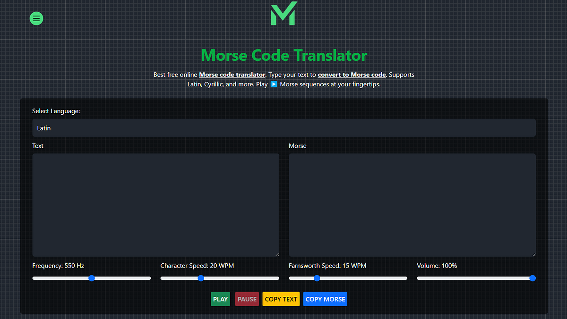Click COPY MORSE to copy code
Screen dimensions: 567x319
pyautogui.click(x=325, y=299)
